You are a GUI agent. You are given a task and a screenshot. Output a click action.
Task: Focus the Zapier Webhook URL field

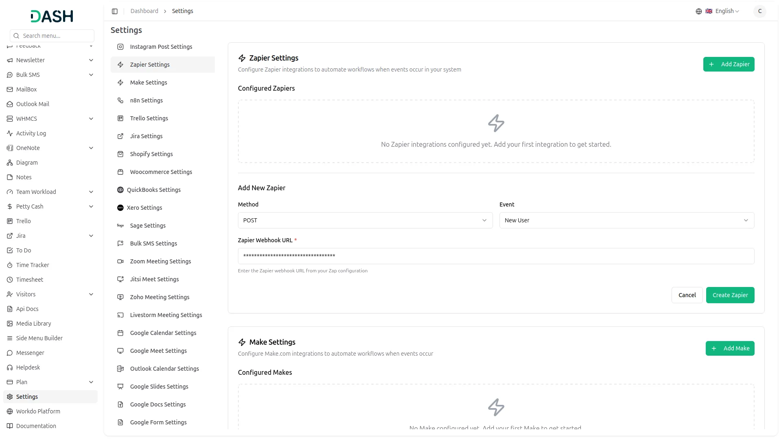496,256
